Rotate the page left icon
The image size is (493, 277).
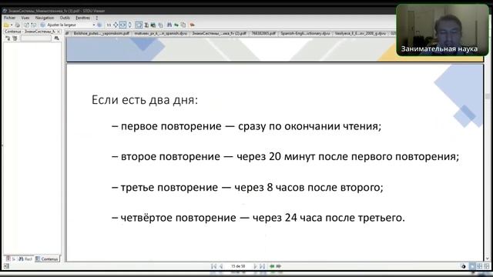point(26,25)
